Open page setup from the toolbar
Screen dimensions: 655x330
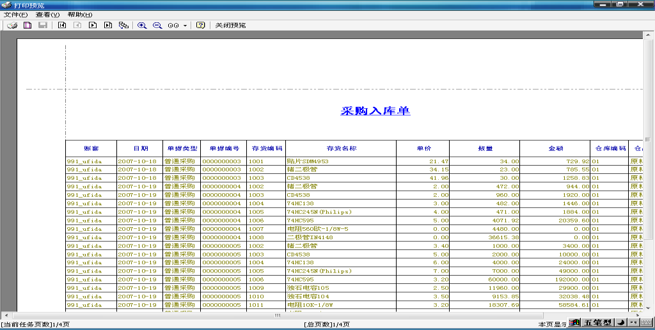click(x=28, y=26)
